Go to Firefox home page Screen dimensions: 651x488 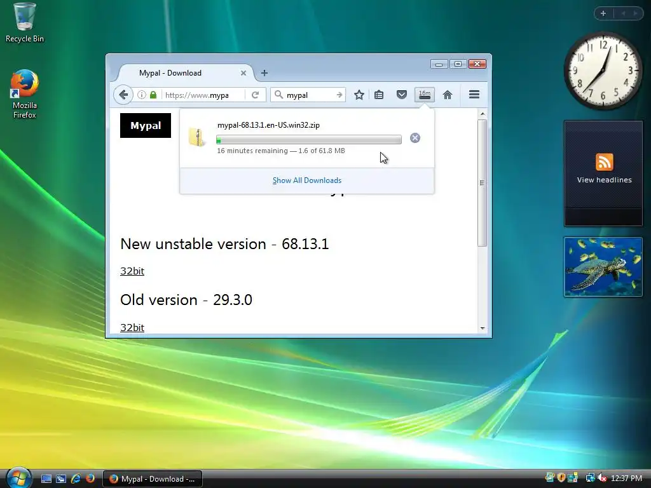coord(447,95)
